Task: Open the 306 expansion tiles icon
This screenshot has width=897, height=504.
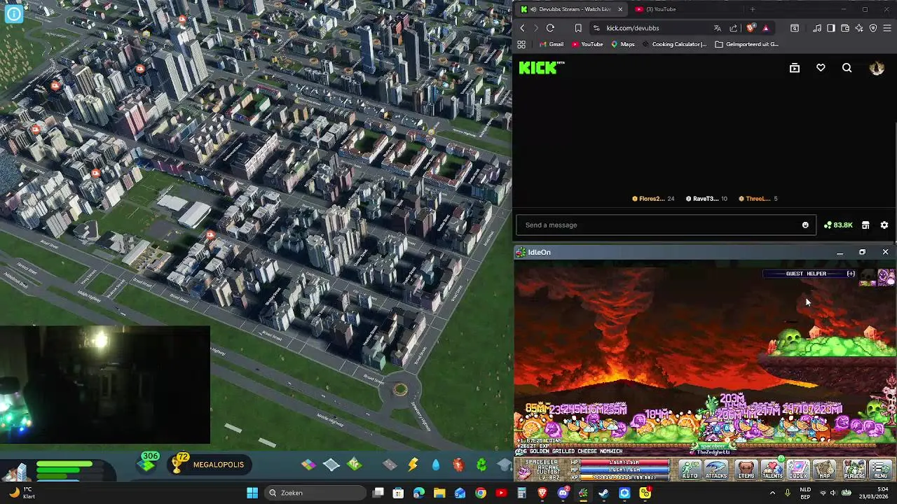Action: point(148,462)
